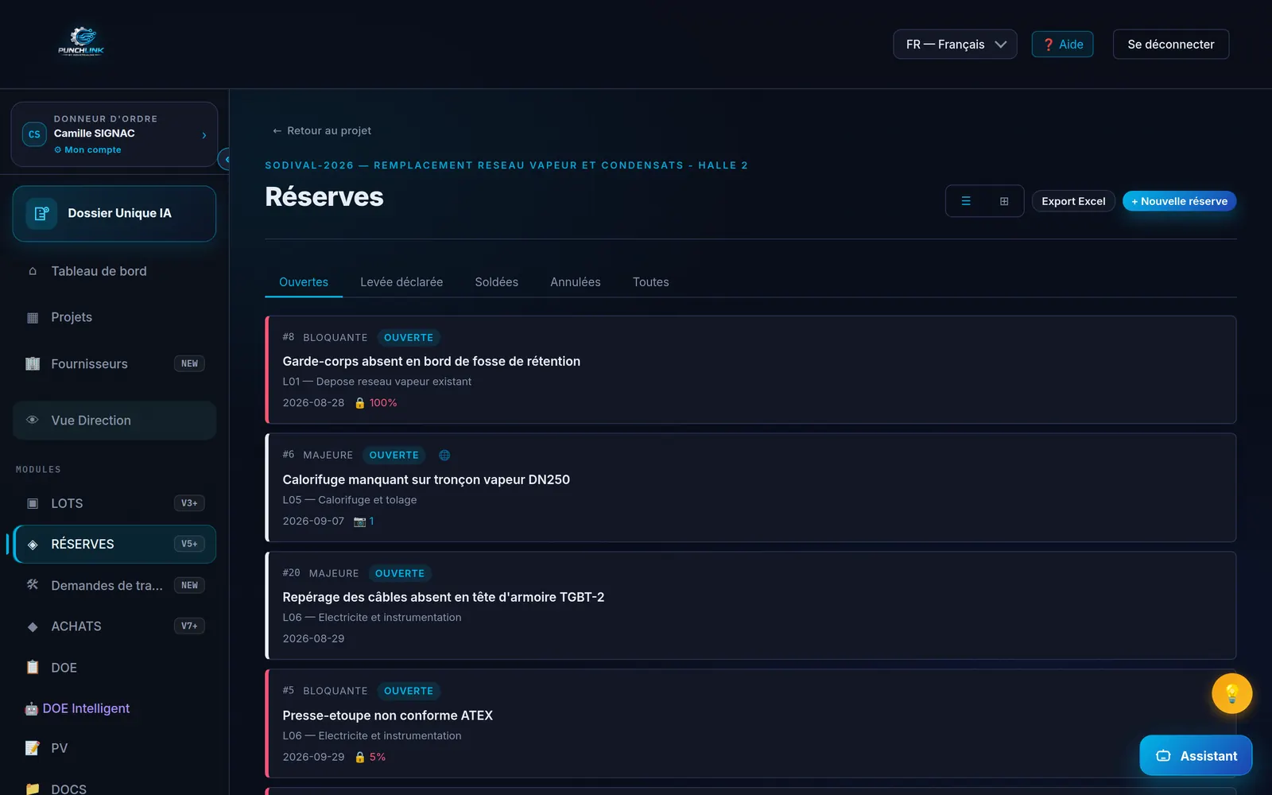The height and width of the screenshot is (795, 1272).
Task: Open the Assistant chat
Action: 1196,755
